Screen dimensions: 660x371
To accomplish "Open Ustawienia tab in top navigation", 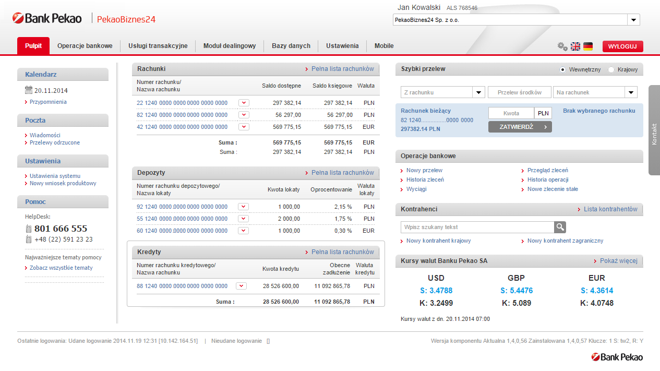I will click(x=342, y=46).
